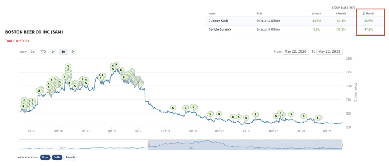Image resolution: width=389 pixels, height=166 pixels.
Task: Click the topmost sell flag near Apr '21
Action: tap(115, 65)
